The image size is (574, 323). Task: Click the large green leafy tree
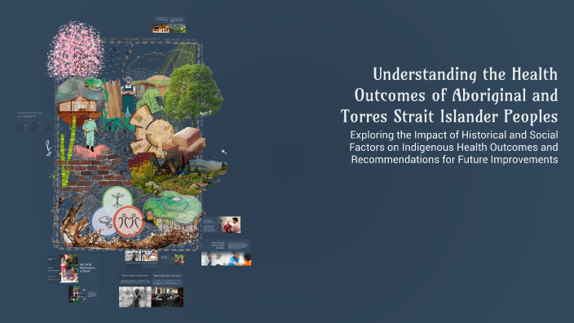pyautogui.click(x=192, y=93)
